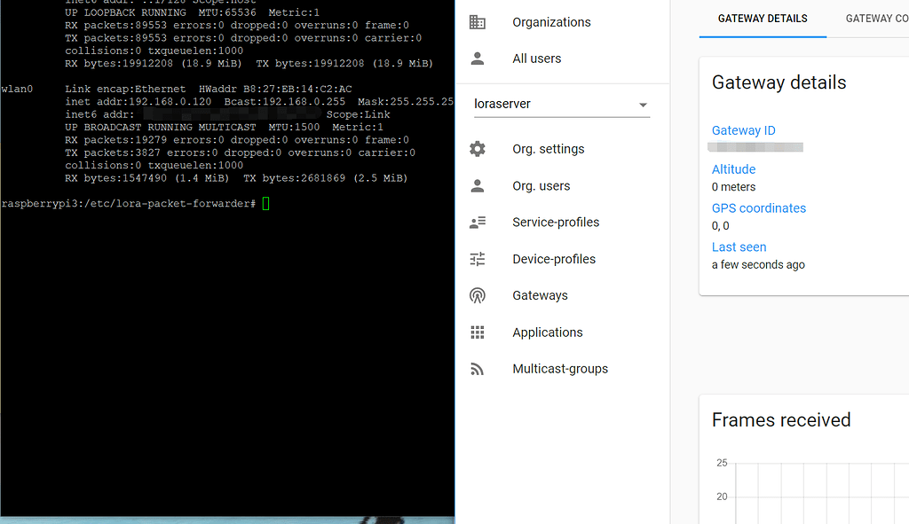The height and width of the screenshot is (524, 909).
Task: Select the Organizations icon in the sidebar
Action: tap(478, 21)
